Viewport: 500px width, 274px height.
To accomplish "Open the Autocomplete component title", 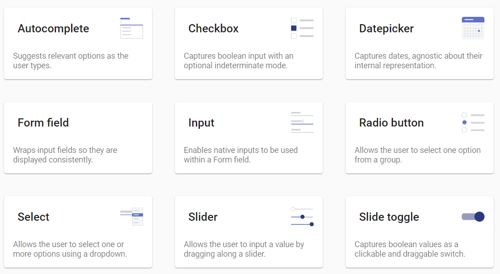I will [53, 28].
